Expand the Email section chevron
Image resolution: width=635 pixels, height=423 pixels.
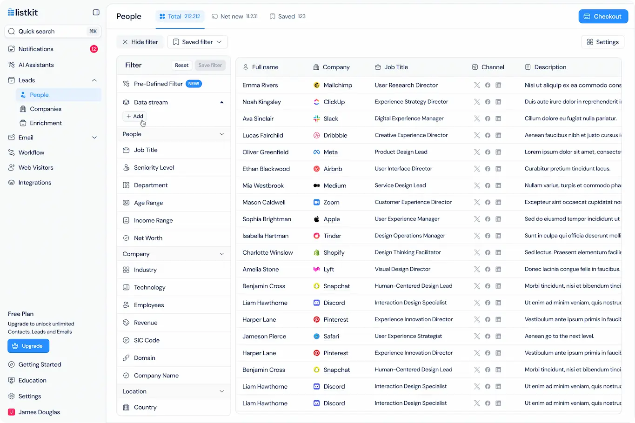[x=94, y=138]
